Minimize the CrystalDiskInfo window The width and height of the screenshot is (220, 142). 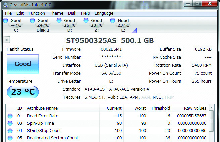(x=188, y=4)
